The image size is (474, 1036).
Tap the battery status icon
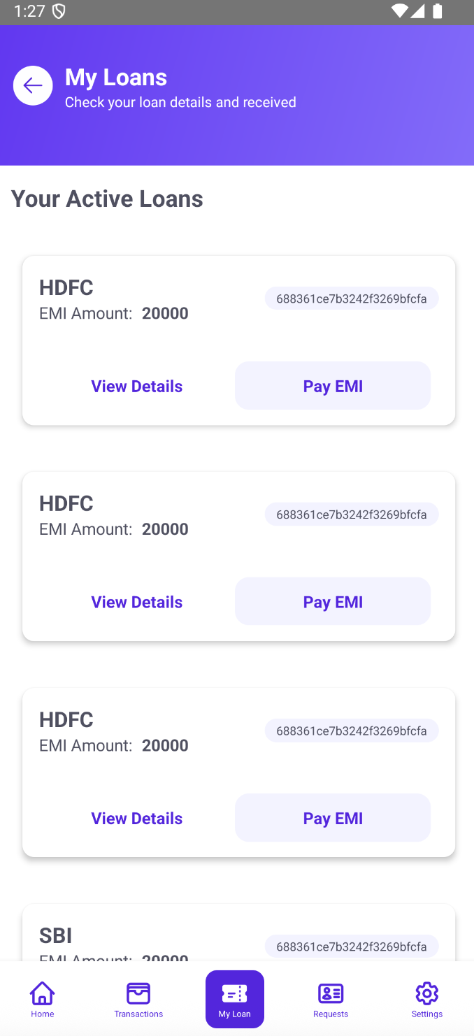[x=438, y=11]
